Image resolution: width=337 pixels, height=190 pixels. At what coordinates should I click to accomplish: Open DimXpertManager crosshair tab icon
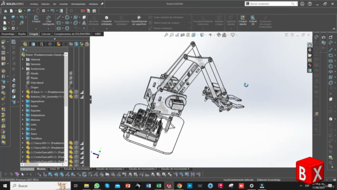[50, 44]
